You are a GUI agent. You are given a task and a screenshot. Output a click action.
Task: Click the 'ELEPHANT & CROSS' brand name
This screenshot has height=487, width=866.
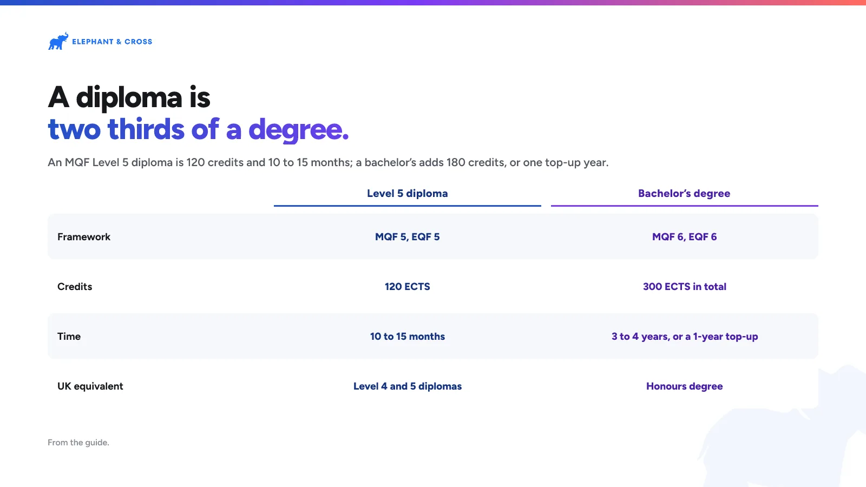[112, 42]
